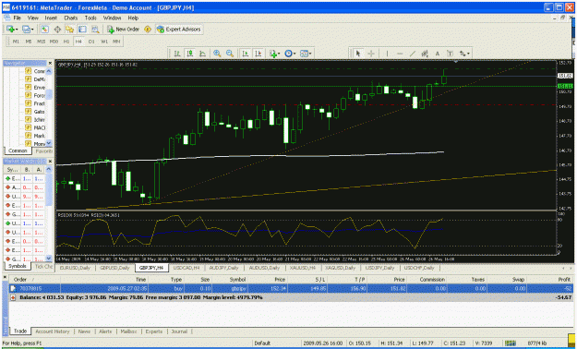Open the Strategy Tester icon
The height and width of the screenshot is (349, 577).
(95, 30)
